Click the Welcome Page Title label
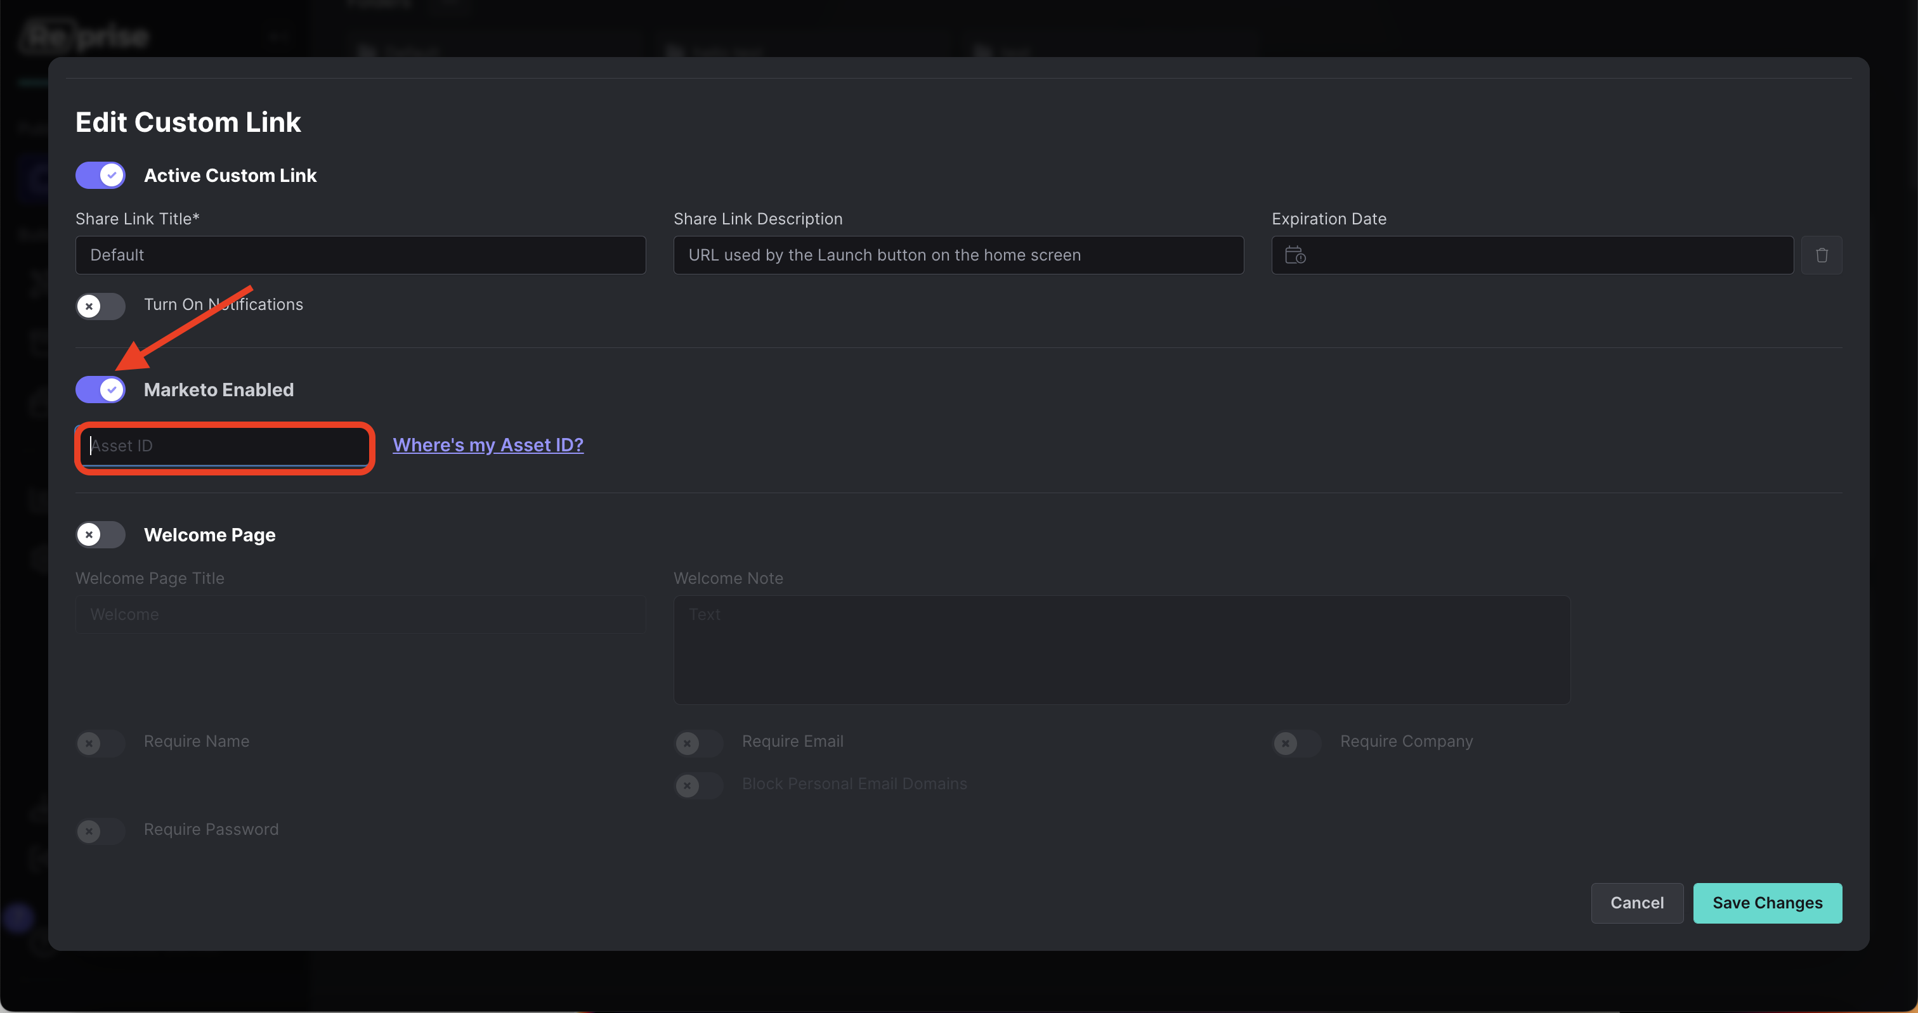Viewport: 1918px width, 1013px height. click(x=150, y=578)
